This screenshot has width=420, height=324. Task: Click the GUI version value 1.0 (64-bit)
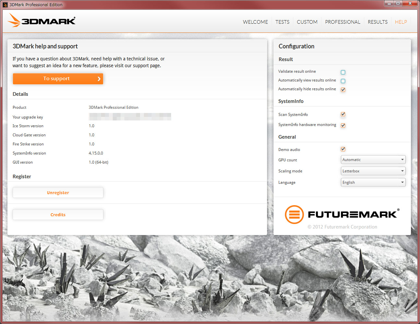pyautogui.click(x=99, y=162)
